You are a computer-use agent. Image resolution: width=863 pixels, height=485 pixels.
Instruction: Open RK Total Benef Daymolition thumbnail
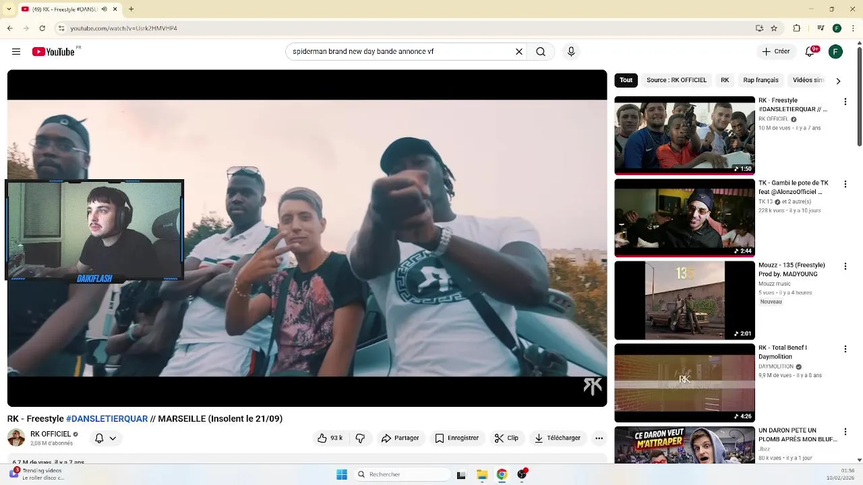point(684,383)
